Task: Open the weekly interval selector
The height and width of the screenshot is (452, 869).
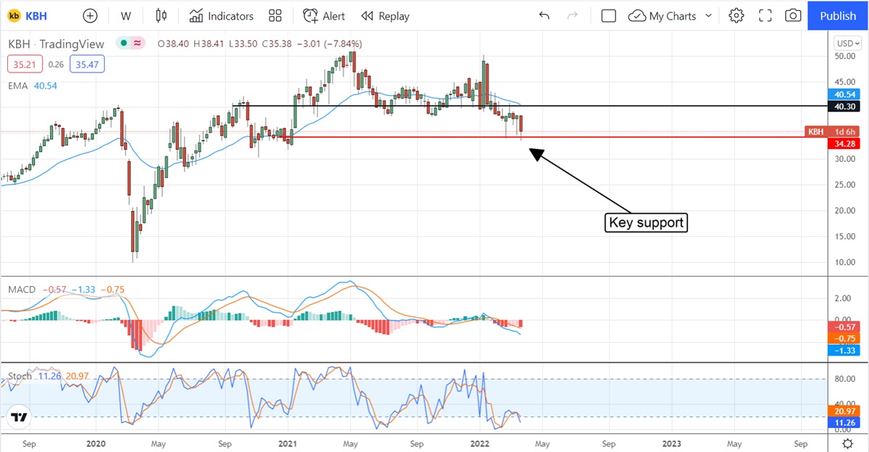Action: [126, 16]
